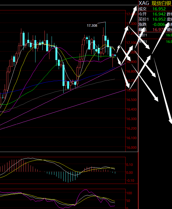This screenshot has height=209, width=172.
Task: Click the candlestick with the 17.308 high
Action: click(x=105, y=38)
